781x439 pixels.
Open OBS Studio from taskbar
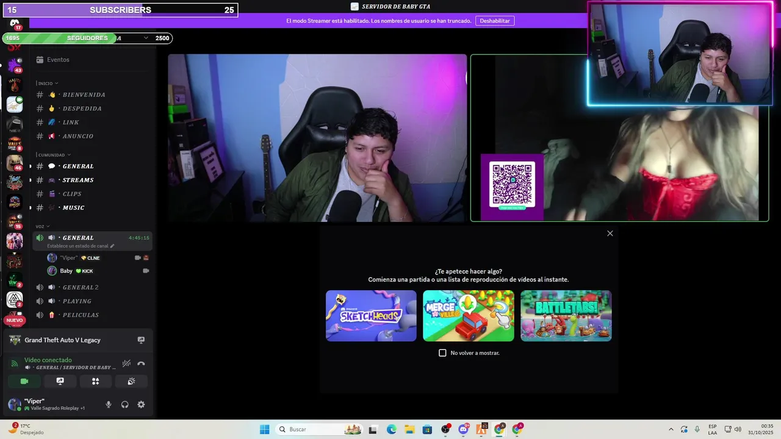coord(445,429)
